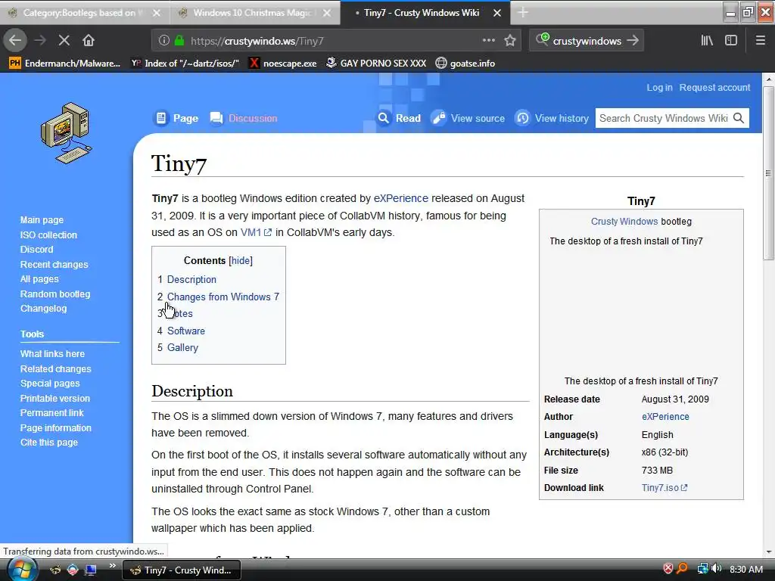The image size is (775, 581).
Task: Open What links here tool link
Action: point(52,354)
